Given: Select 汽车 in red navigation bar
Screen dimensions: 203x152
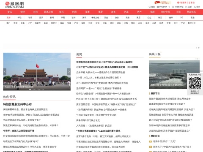Looking at the screenshot, I should [126, 12].
